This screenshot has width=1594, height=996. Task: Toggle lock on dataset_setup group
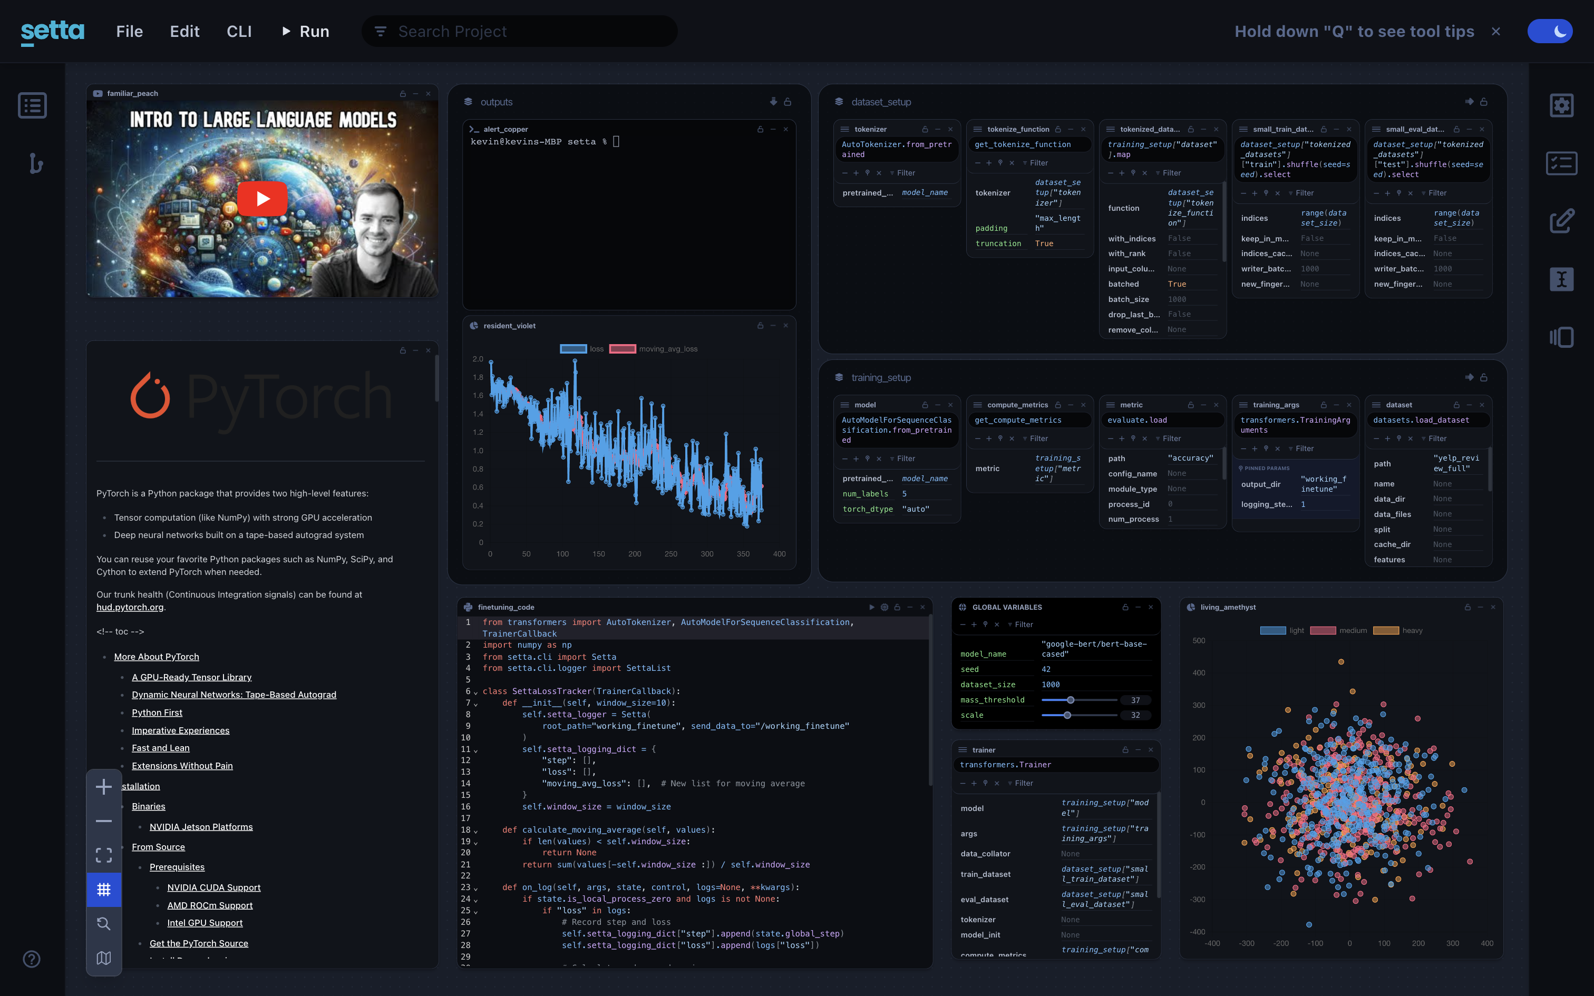(1483, 101)
